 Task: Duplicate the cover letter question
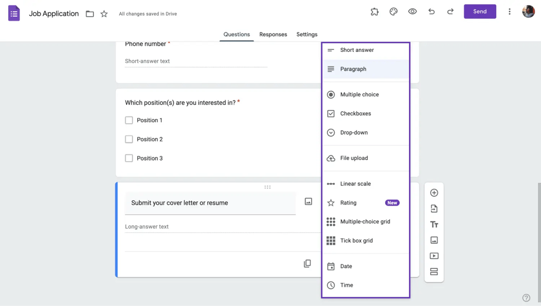(307, 264)
